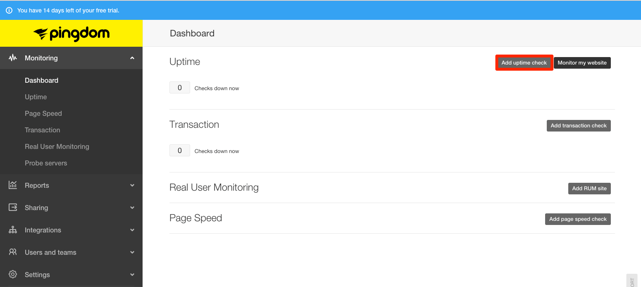Click the Sharing icon in the sidebar

tap(13, 208)
